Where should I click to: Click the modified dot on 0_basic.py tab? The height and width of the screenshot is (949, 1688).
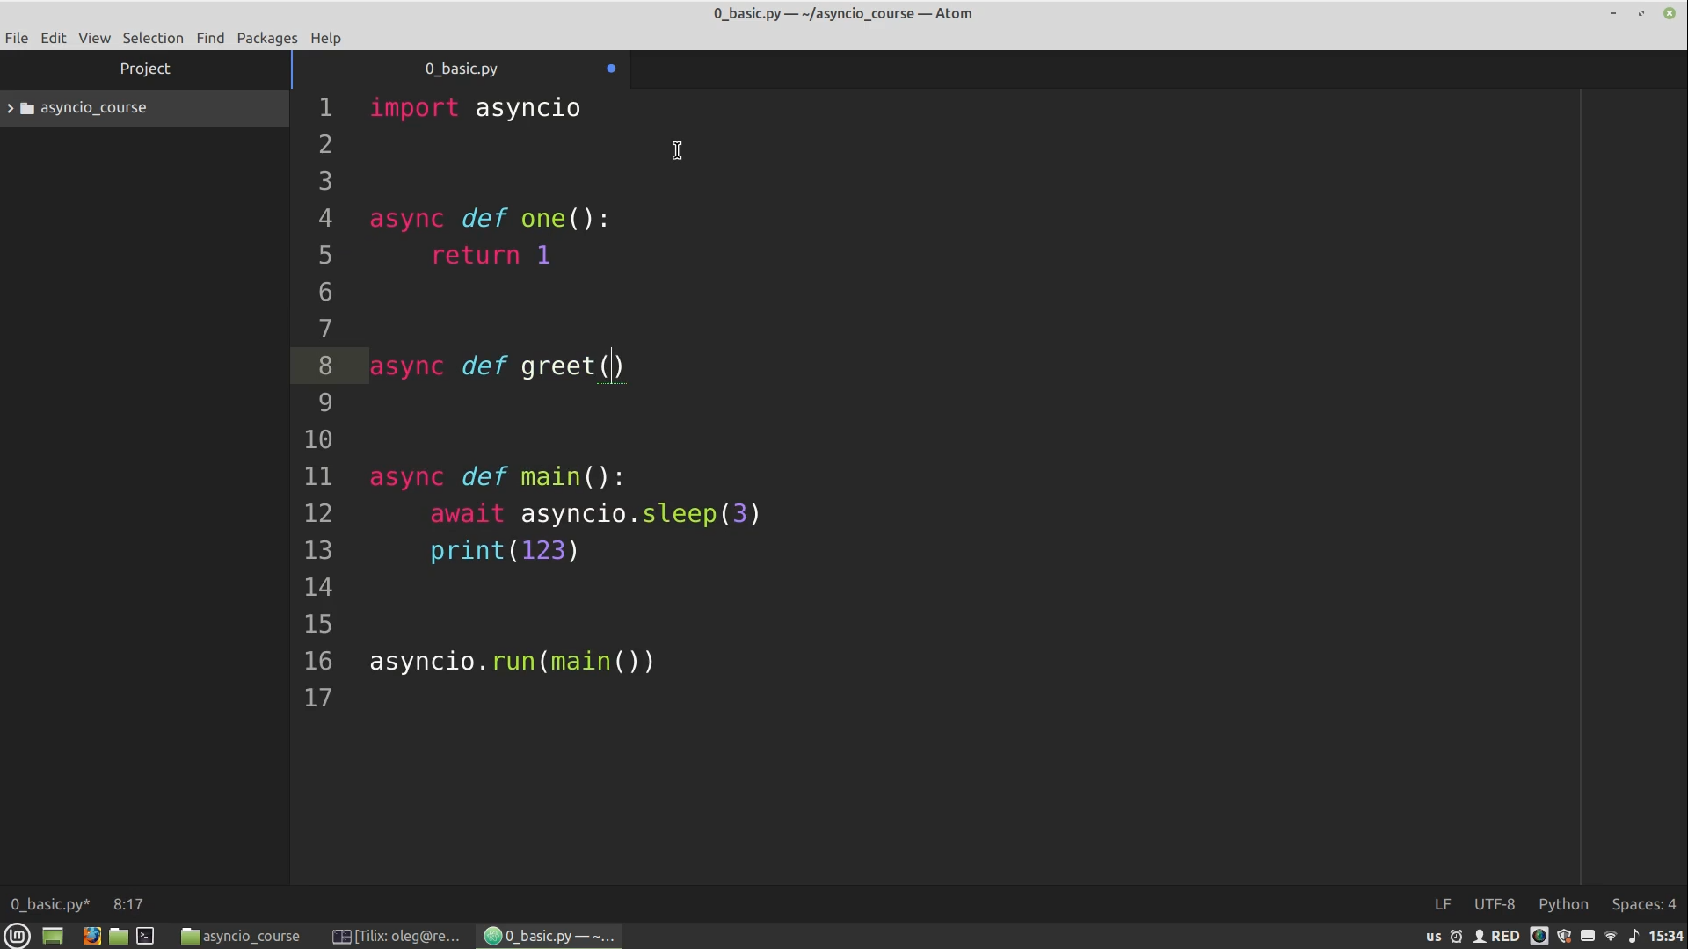[x=611, y=69]
